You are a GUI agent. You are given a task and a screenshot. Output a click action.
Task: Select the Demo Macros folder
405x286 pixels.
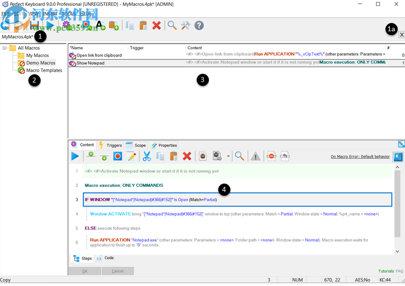coord(41,63)
